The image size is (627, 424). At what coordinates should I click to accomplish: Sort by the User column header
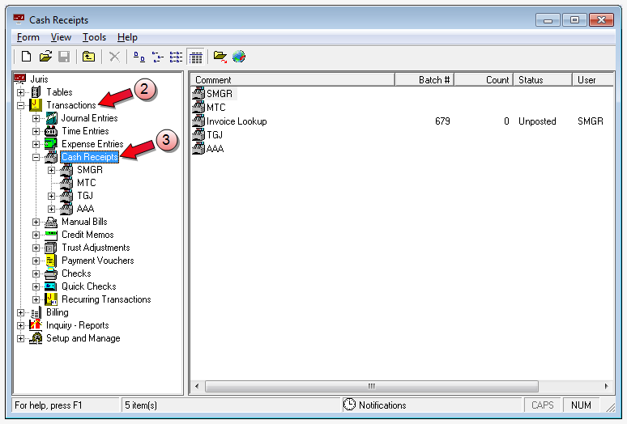click(x=593, y=80)
